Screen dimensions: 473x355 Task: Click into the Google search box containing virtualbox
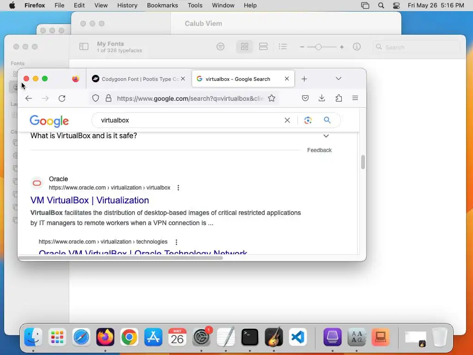click(x=190, y=120)
